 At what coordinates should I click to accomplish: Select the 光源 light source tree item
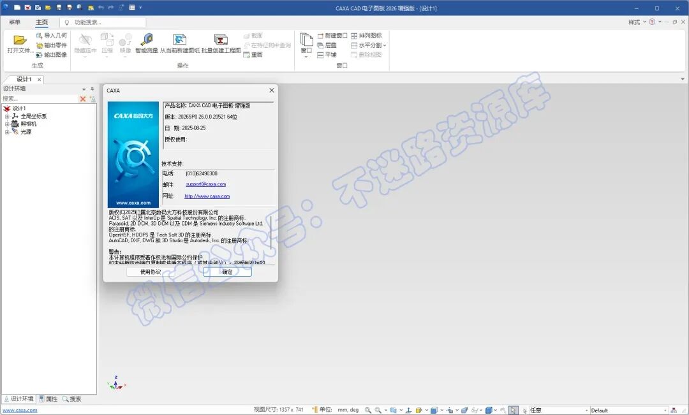click(x=22, y=132)
